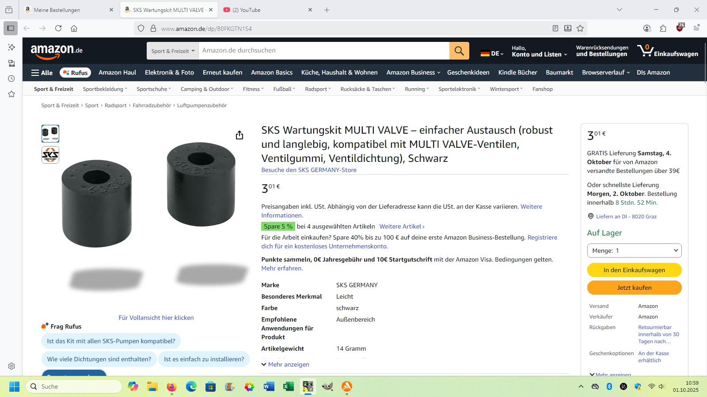
Task: Toggle reader view icon in address bar
Action: 555,28
